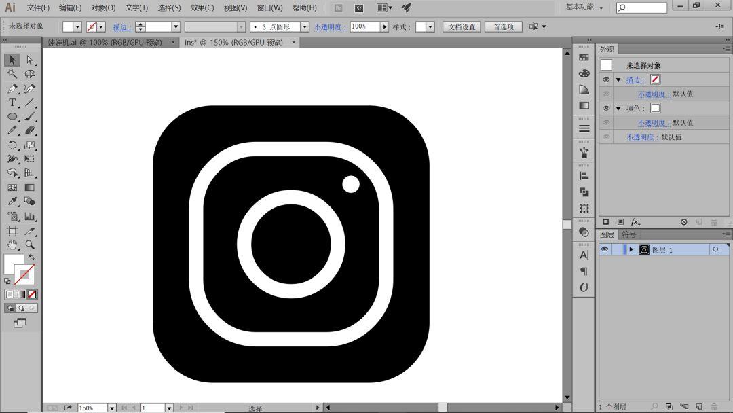Select the Selection tool (black arrow)

coord(12,60)
